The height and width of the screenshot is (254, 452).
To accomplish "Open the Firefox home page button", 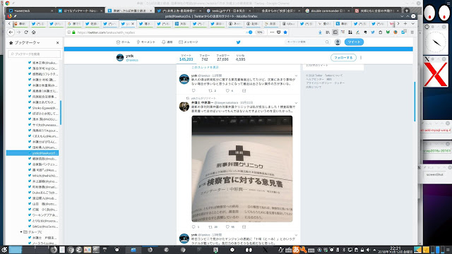I will tap(34, 32).
